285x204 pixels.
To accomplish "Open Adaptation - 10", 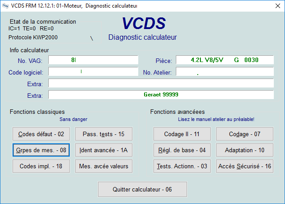I will 244,150.
